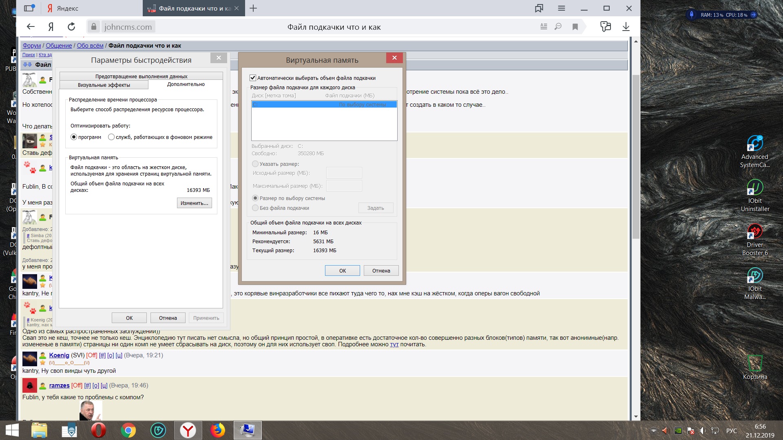Open reader mode icon in address bar
783x440 pixels.
[544, 27]
